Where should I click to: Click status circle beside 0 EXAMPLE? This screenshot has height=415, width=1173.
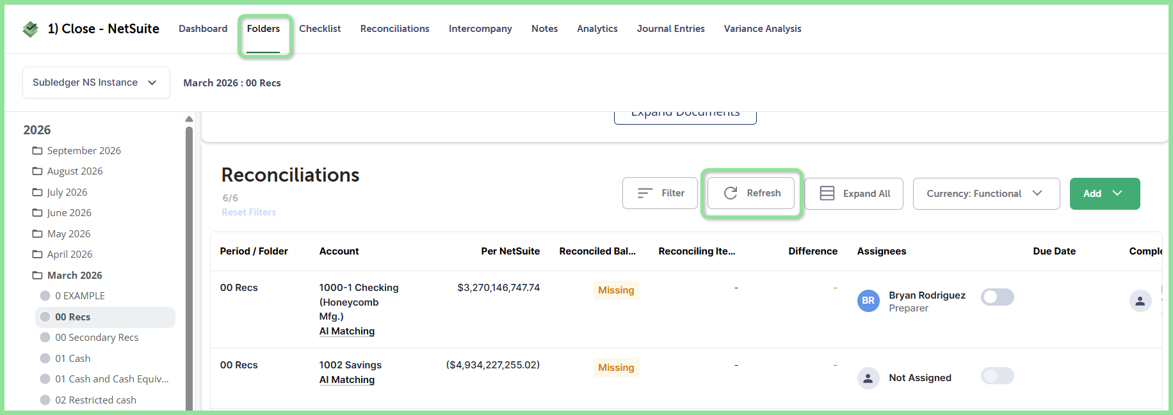45,296
